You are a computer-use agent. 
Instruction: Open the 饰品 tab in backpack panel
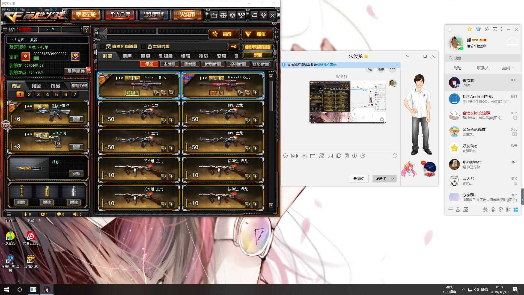pyautogui.click(x=55, y=86)
